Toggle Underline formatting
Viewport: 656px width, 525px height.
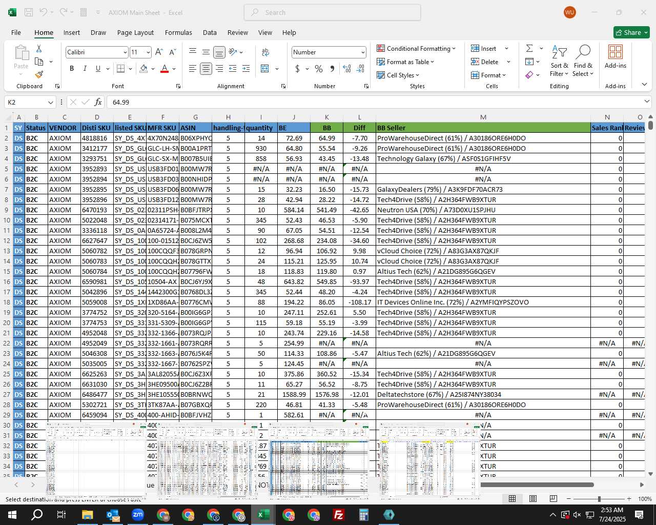(98, 69)
